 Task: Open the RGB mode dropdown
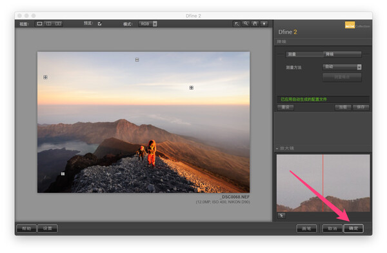(148, 24)
